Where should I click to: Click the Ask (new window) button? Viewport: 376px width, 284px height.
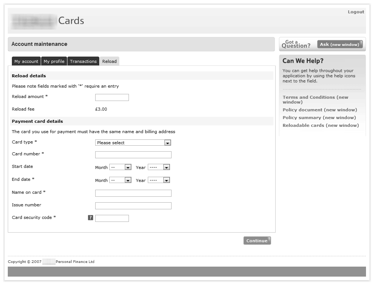tap(340, 44)
